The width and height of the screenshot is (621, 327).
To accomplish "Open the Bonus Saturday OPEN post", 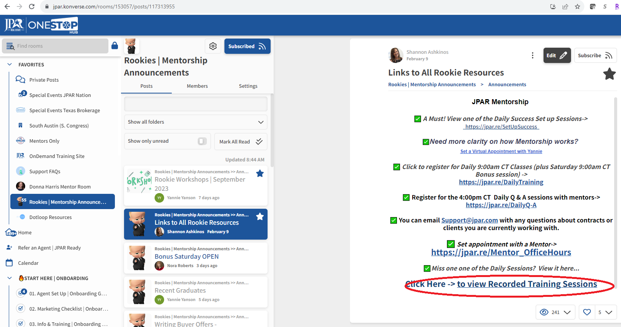I will click(x=195, y=258).
